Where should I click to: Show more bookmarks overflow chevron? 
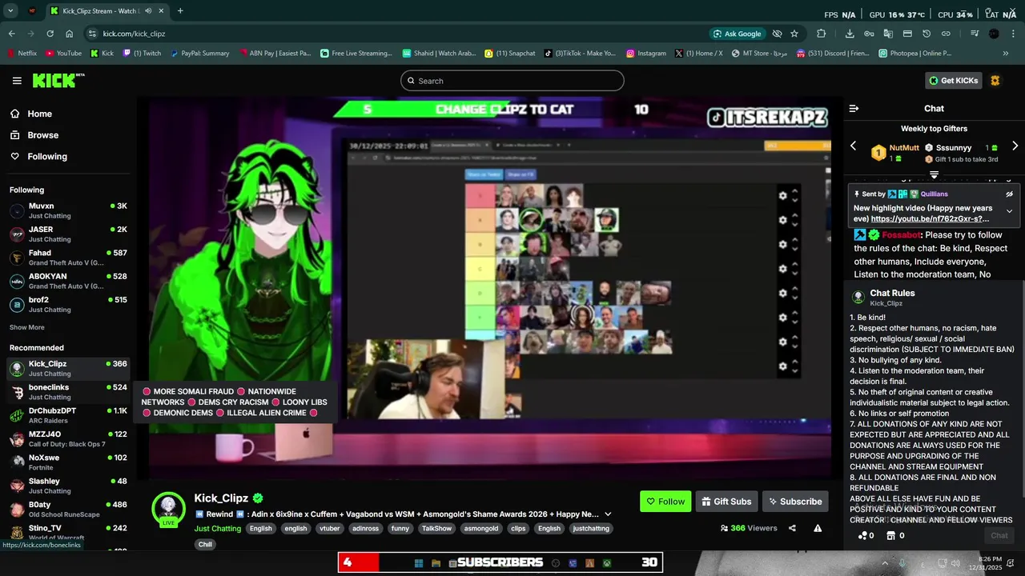(1006, 54)
